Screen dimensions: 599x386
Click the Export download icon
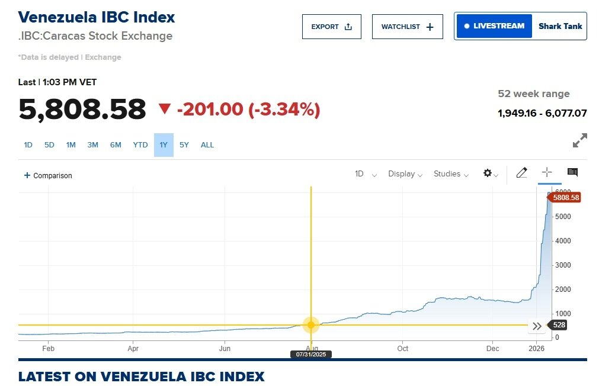[347, 26]
